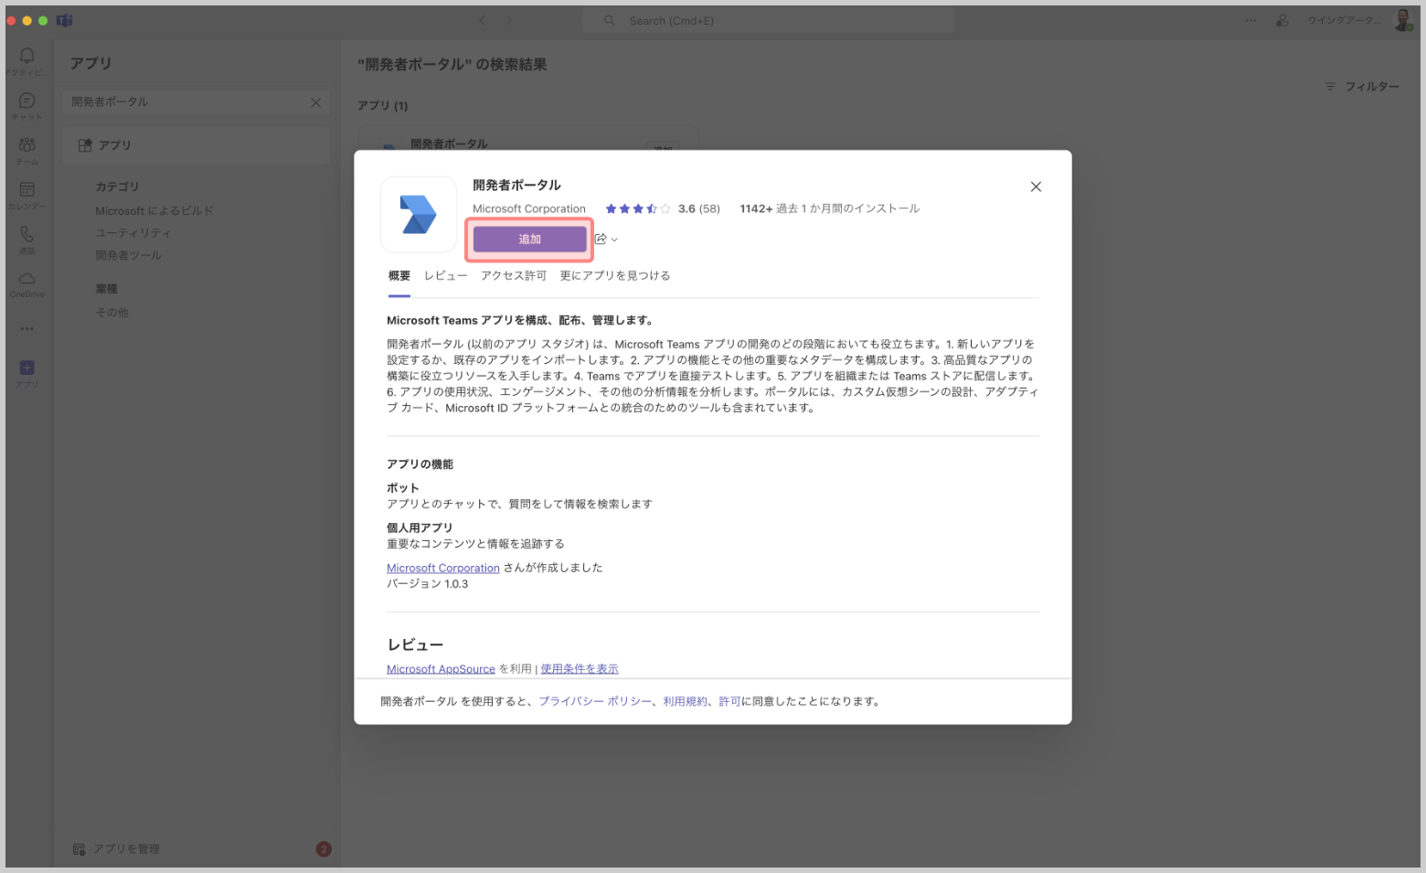Open the カレンダー icon
The image size is (1426, 873).
pos(27,191)
